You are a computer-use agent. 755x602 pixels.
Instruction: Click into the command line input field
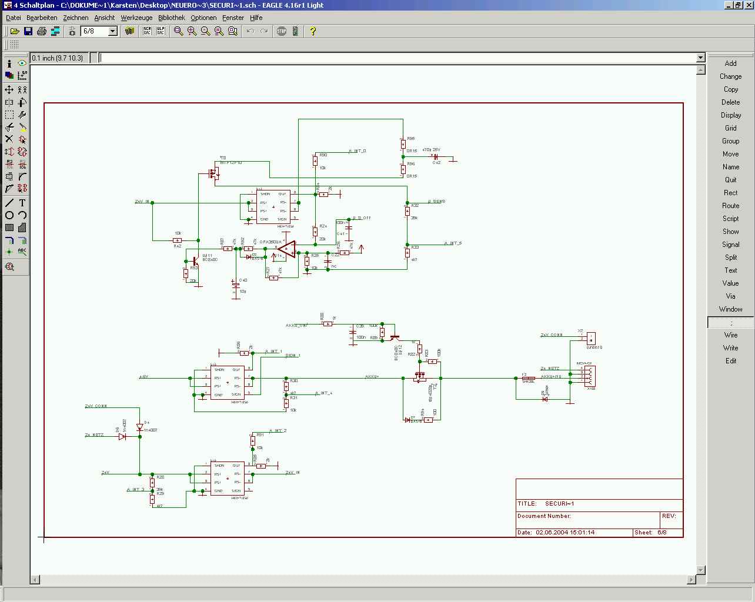click(397, 58)
